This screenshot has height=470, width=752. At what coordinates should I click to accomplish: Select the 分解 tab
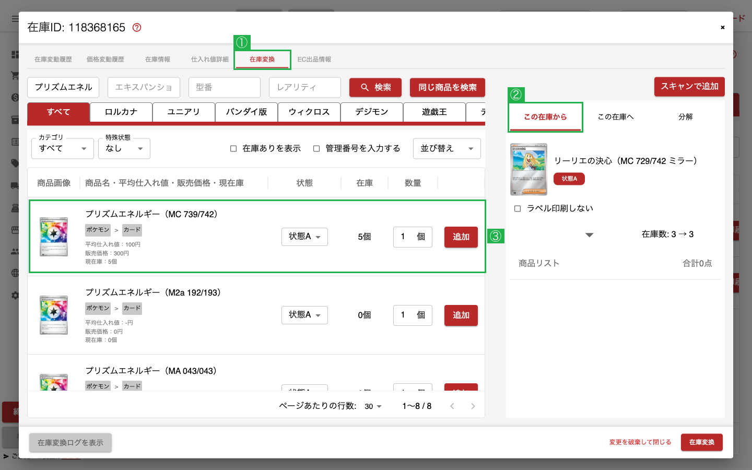686,117
